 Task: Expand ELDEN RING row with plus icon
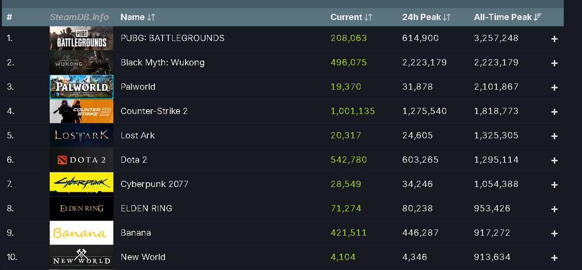(554, 209)
